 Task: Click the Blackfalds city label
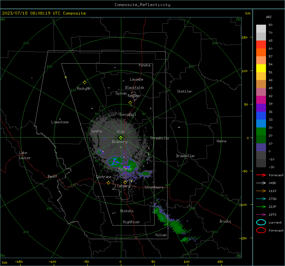point(135,88)
